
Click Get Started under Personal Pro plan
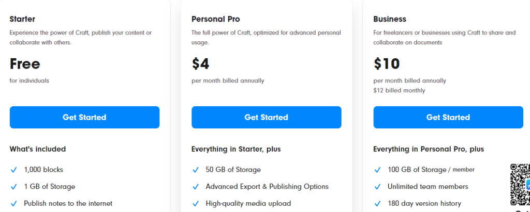[x=266, y=118]
